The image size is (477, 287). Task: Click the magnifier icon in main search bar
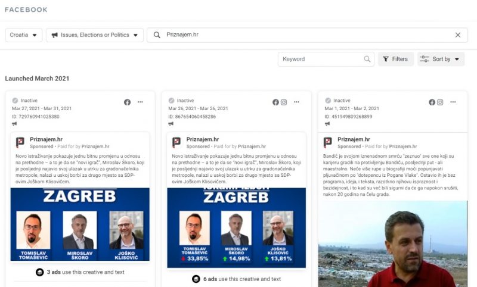[x=157, y=35]
